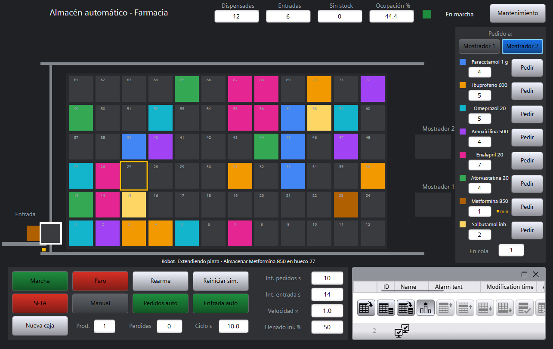Open the logged alarms database view
The height and width of the screenshot is (349, 553).
click(x=386, y=308)
